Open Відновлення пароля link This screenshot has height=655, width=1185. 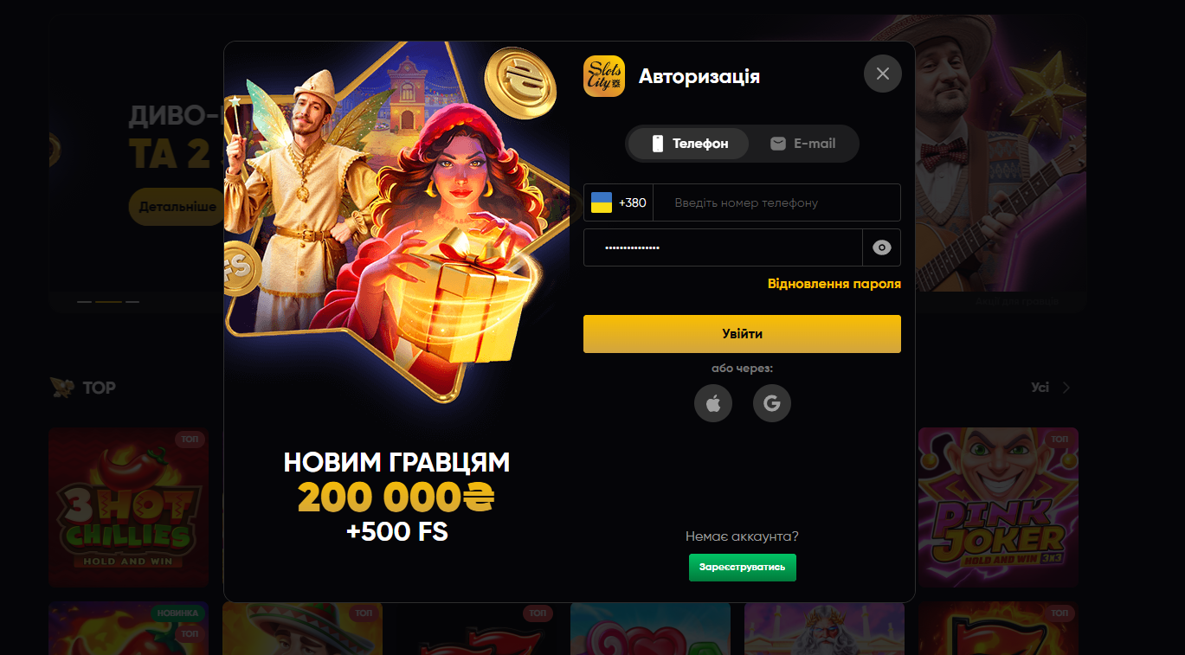pos(834,284)
